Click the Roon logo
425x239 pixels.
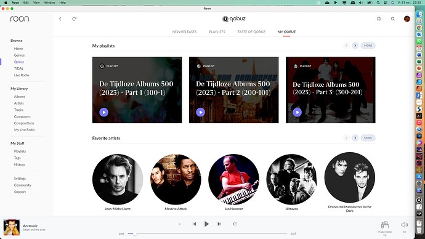click(20, 18)
